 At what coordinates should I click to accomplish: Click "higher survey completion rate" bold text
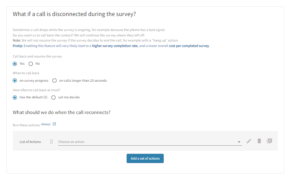point(115,46)
